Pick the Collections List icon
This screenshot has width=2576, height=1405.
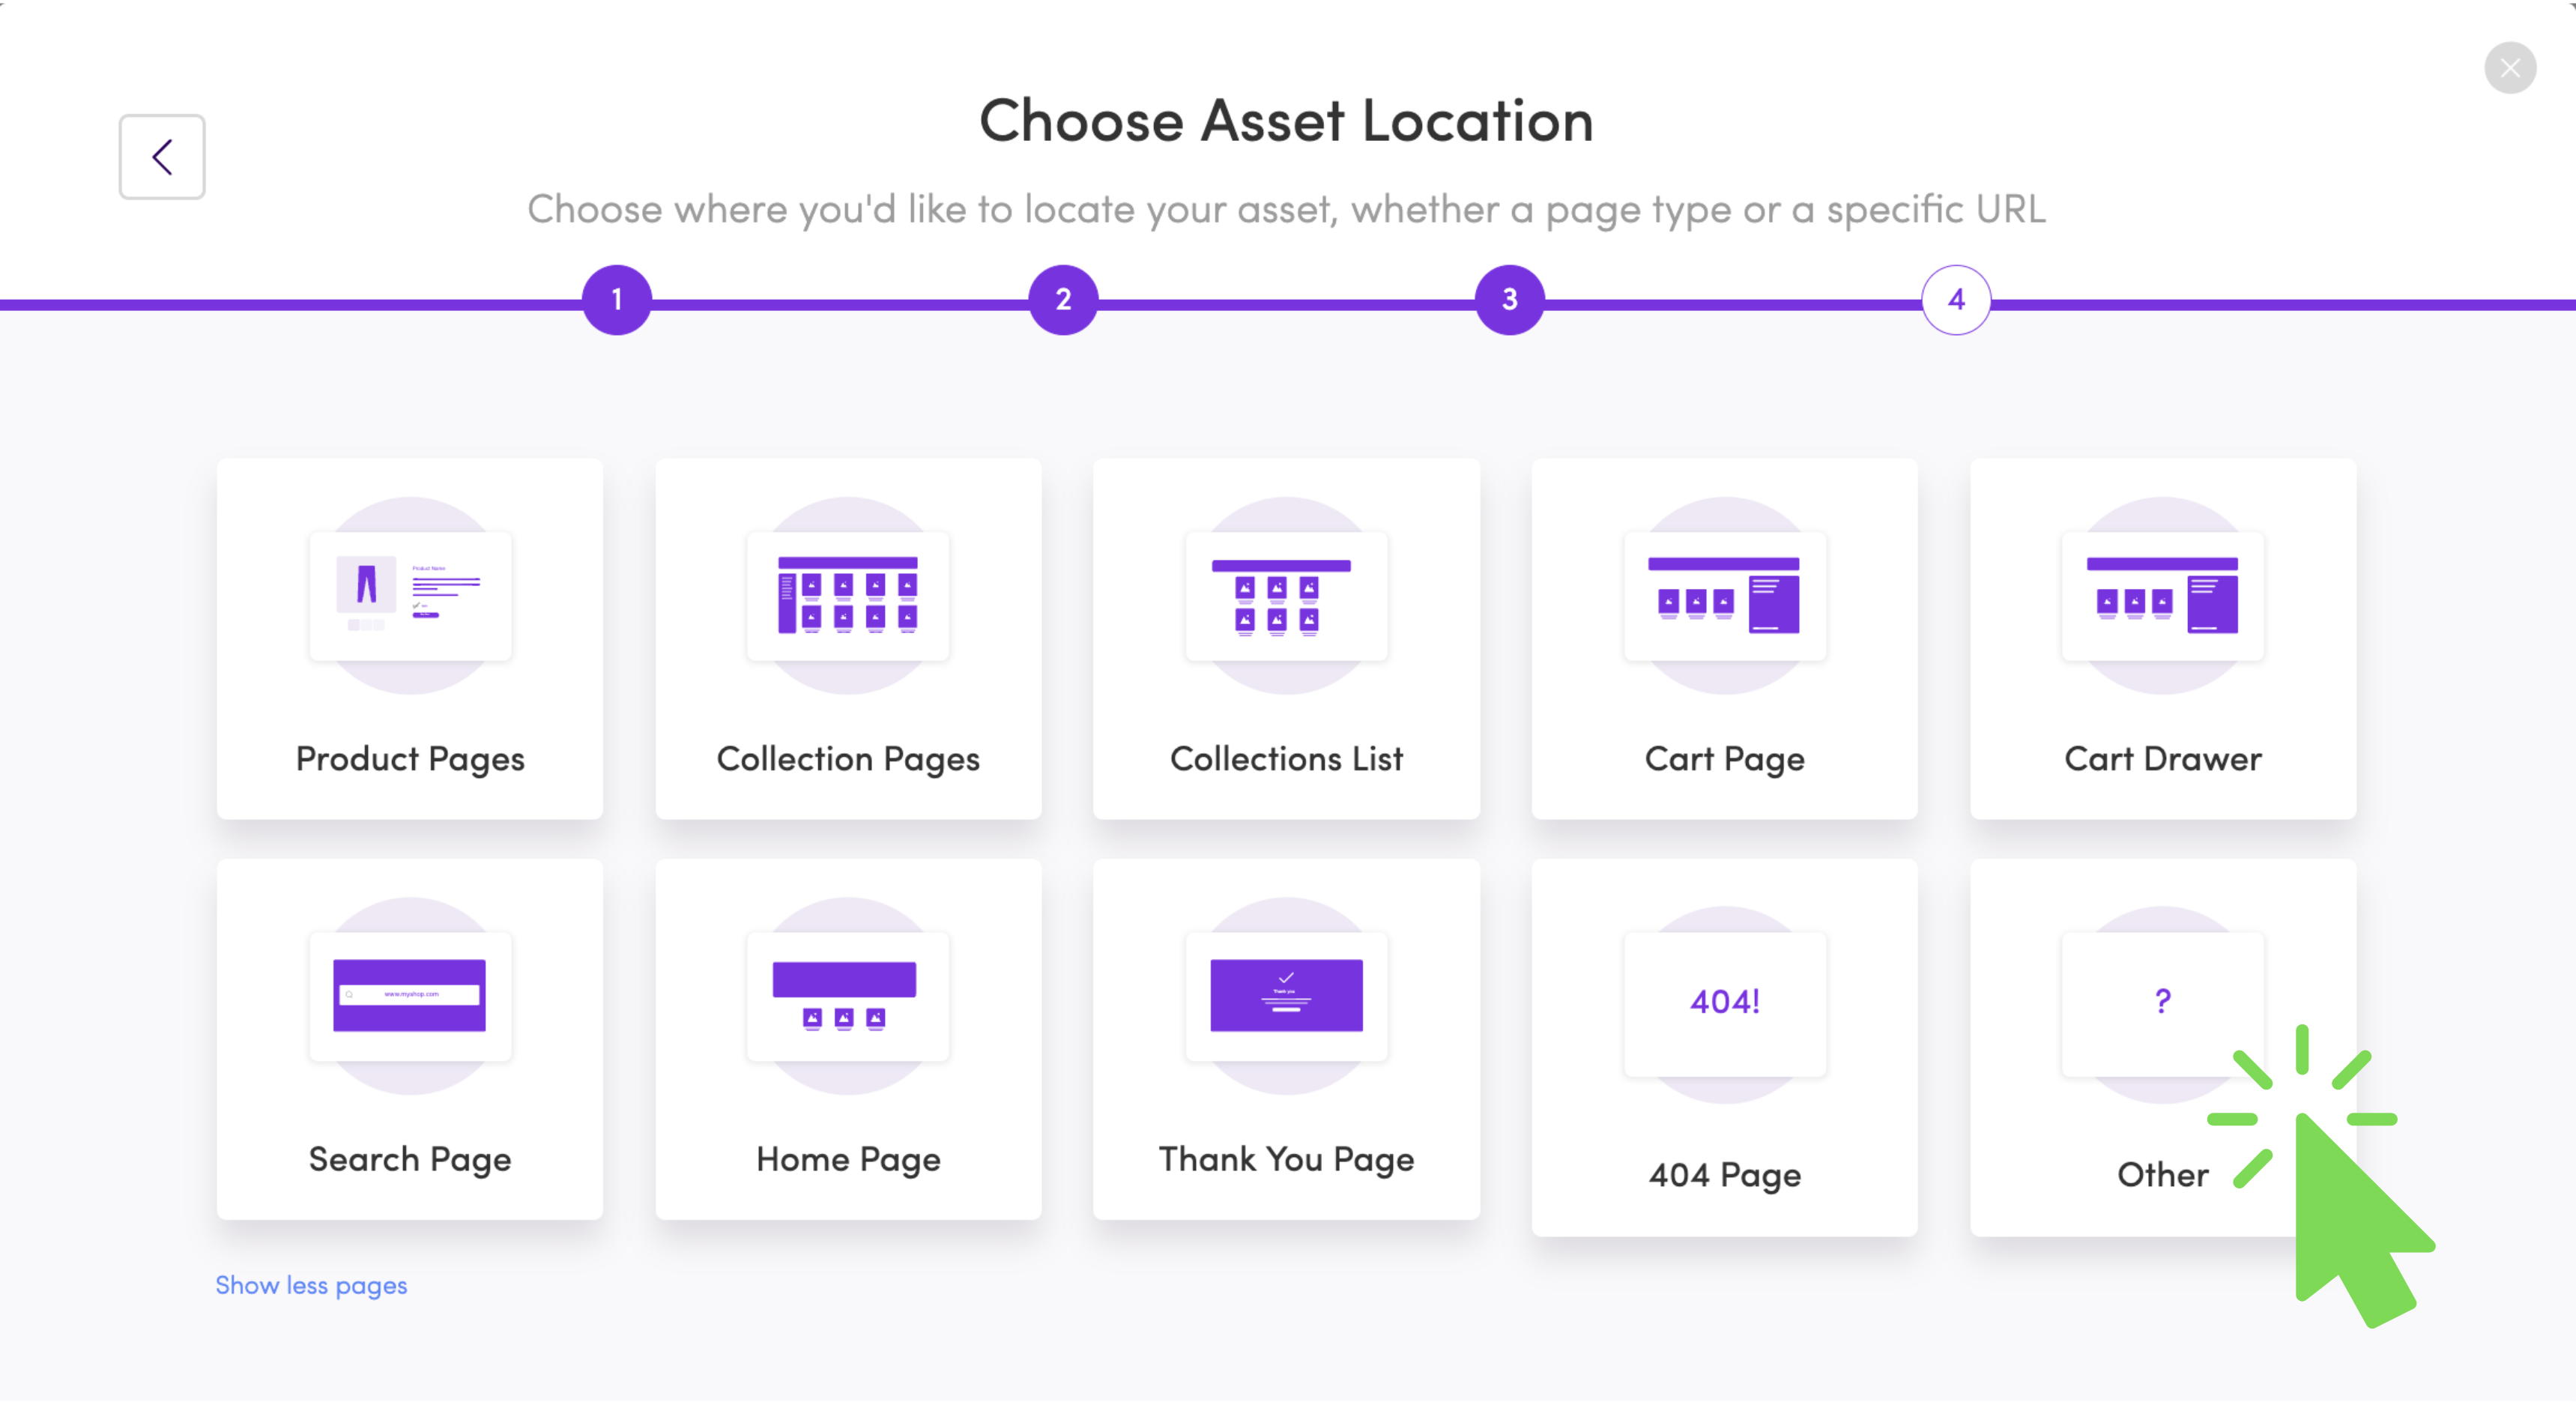pyautogui.click(x=1286, y=596)
